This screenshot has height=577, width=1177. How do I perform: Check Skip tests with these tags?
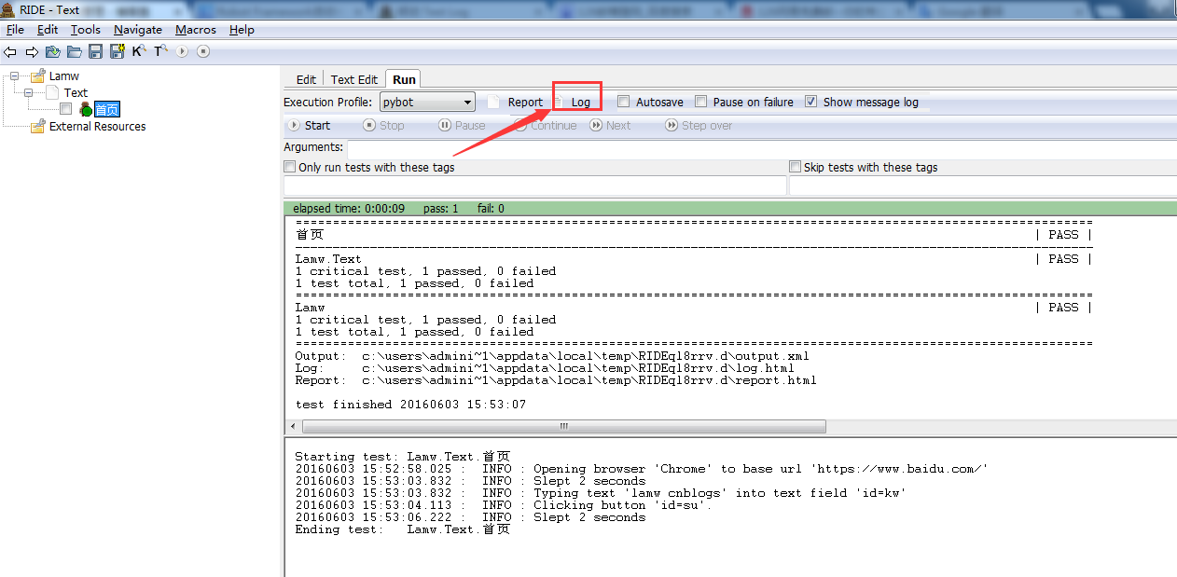(x=796, y=167)
